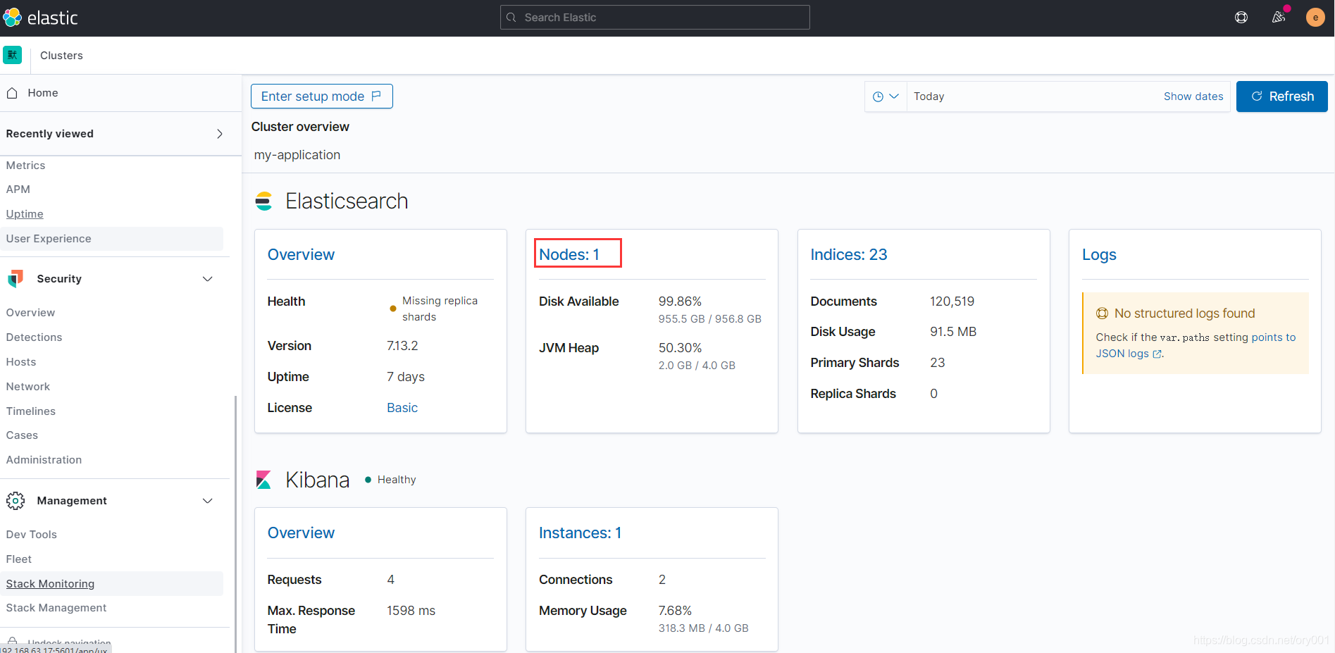Collapse the Management navigation group
1335x653 pixels.
[x=208, y=501]
